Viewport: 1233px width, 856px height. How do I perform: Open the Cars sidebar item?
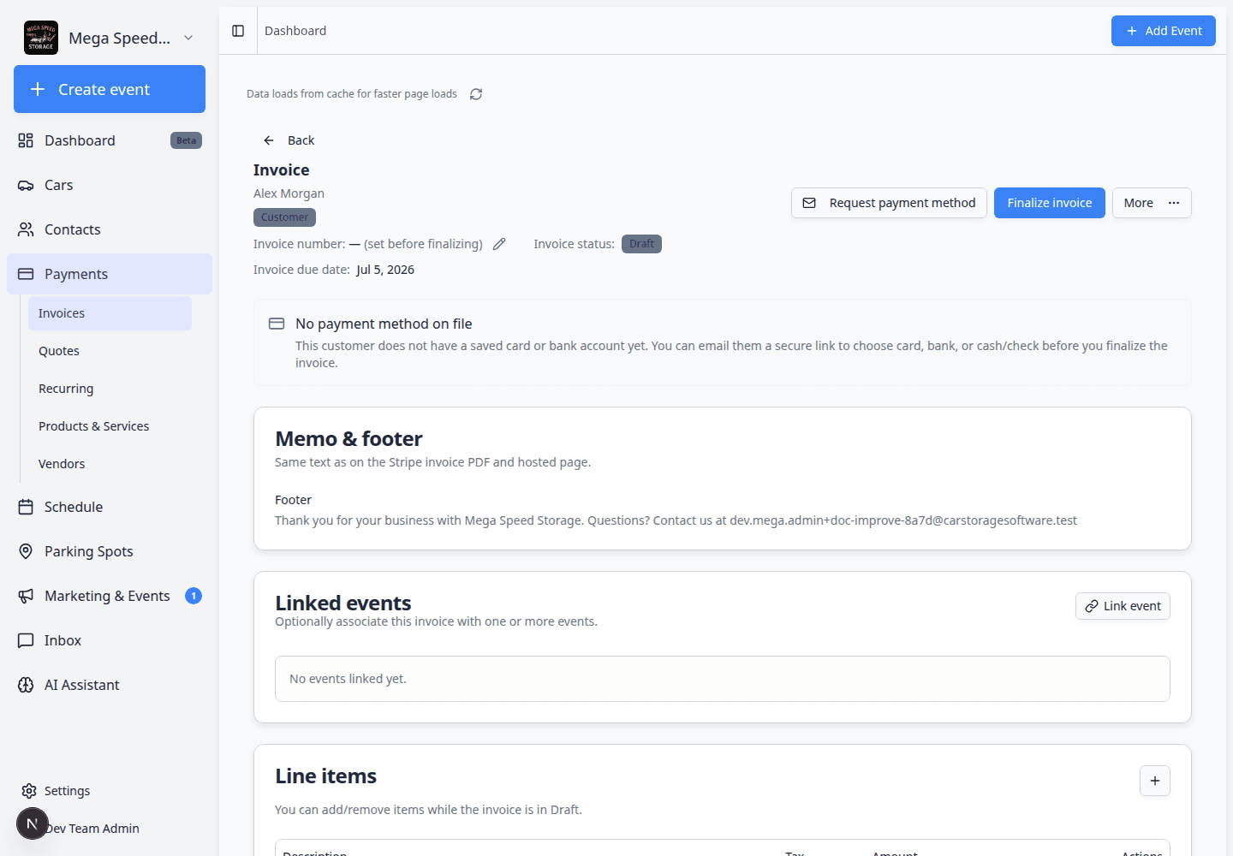point(110,185)
